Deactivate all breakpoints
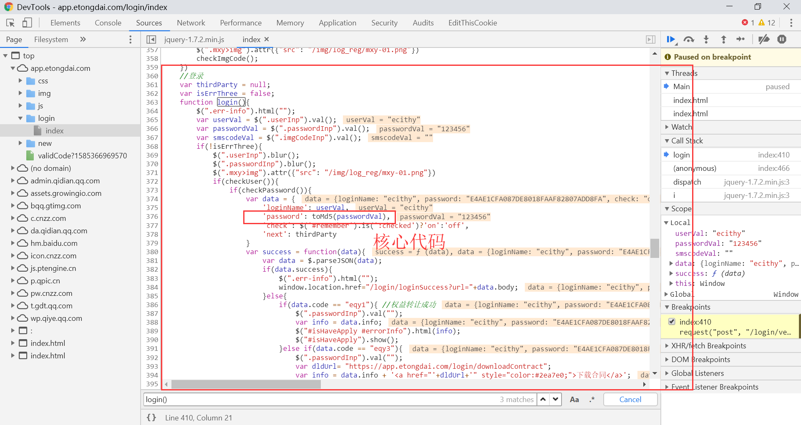The image size is (801, 425). pos(764,40)
